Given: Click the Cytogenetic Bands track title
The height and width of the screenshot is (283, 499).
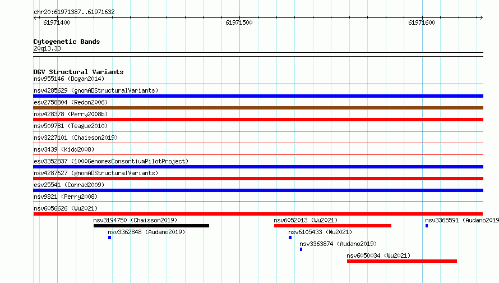Looking at the screenshot, I should coord(67,42).
